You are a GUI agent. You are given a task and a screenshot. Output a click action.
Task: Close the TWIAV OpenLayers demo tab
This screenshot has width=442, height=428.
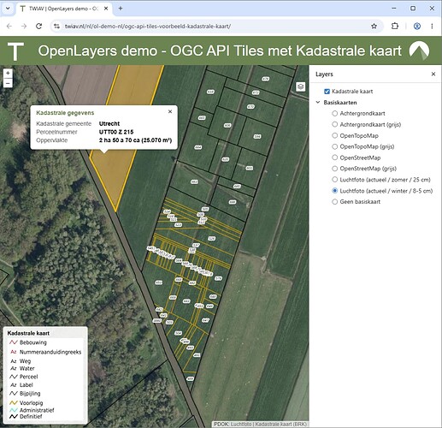106,9
